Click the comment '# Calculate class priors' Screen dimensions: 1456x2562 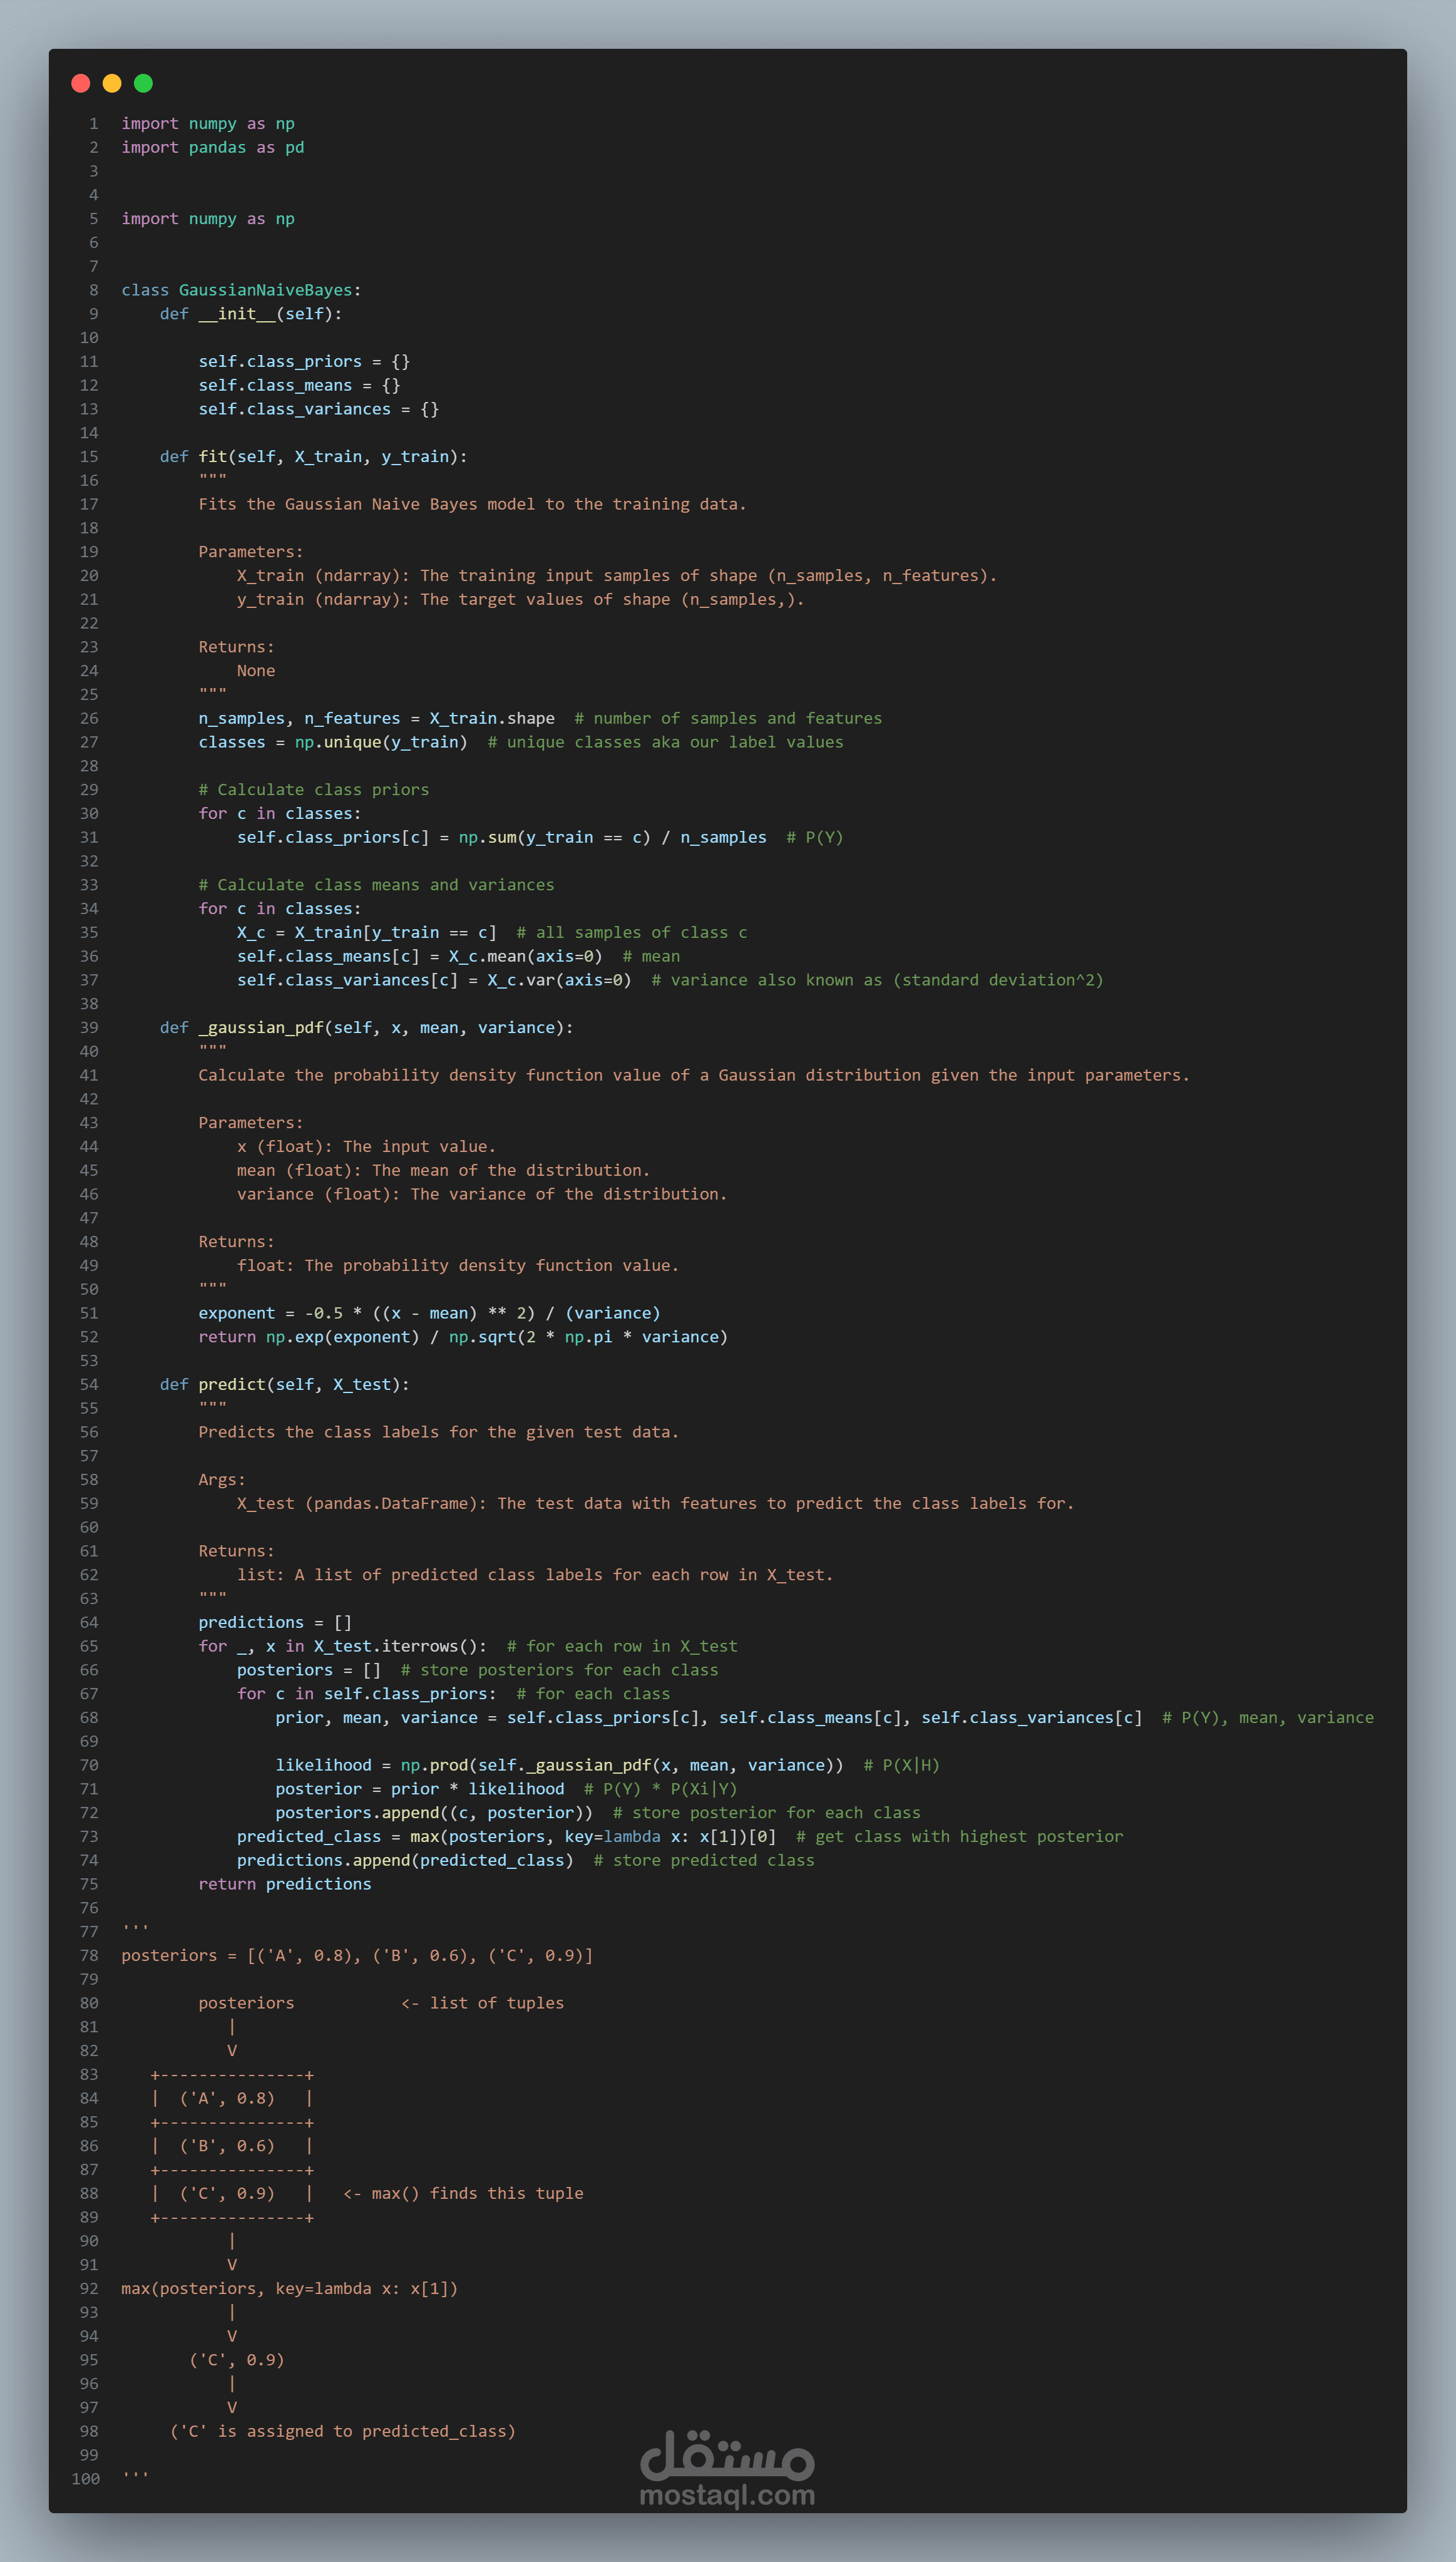pyautogui.click(x=313, y=789)
